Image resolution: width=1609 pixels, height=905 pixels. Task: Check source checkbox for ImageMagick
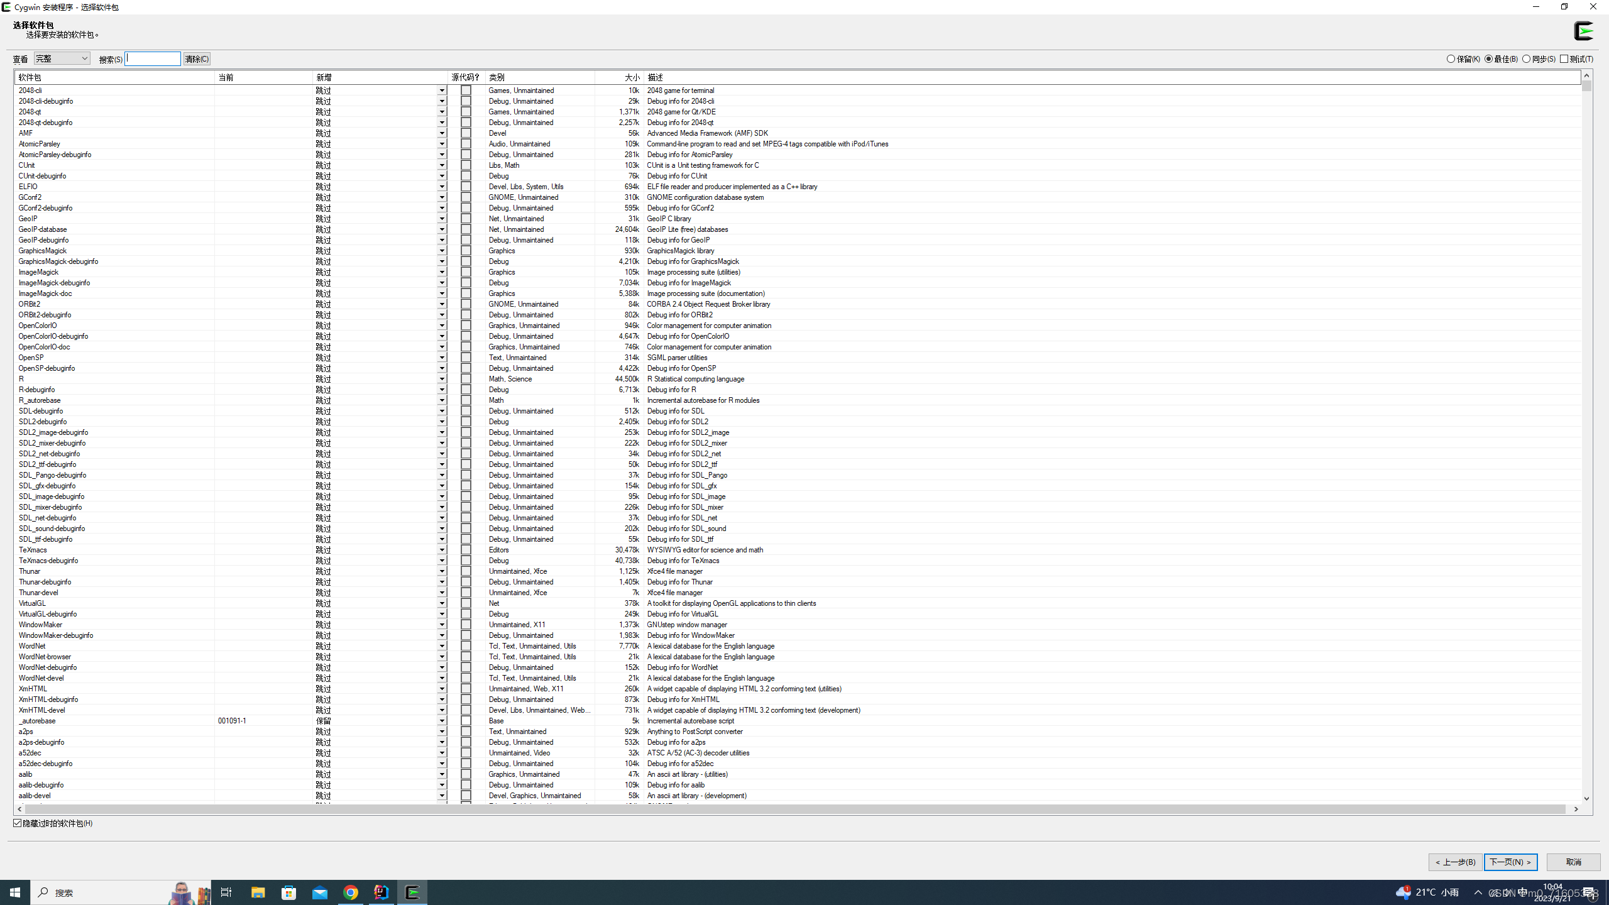coord(466,272)
